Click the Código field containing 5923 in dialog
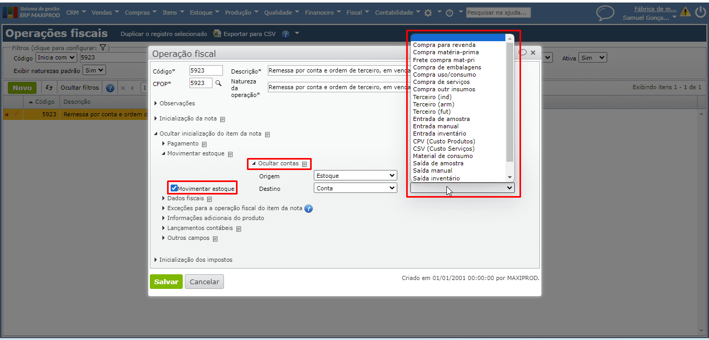The image size is (709, 340). [x=206, y=71]
